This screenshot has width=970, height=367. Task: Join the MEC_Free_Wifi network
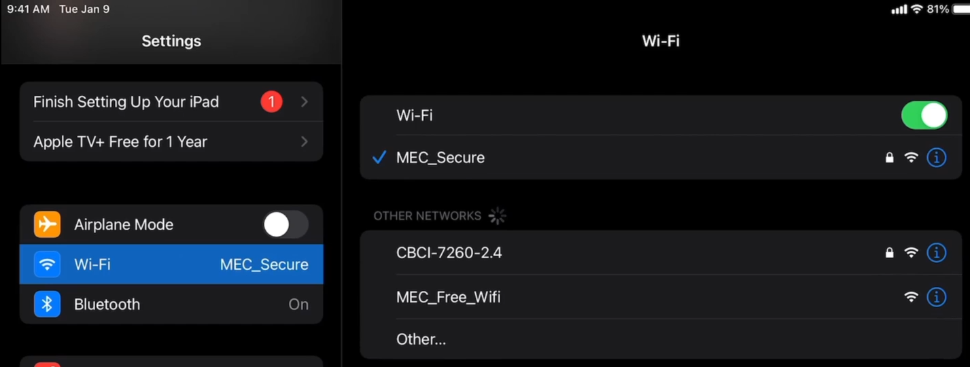[x=449, y=297]
